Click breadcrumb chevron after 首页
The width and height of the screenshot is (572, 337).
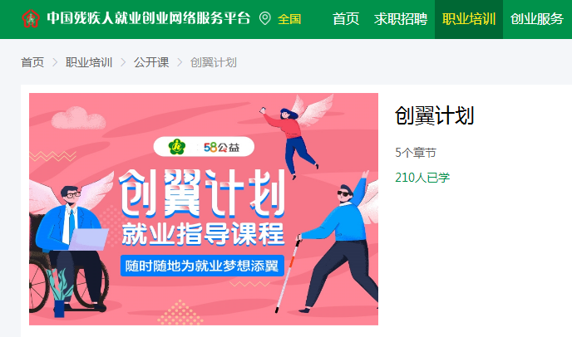click(55, 62)
